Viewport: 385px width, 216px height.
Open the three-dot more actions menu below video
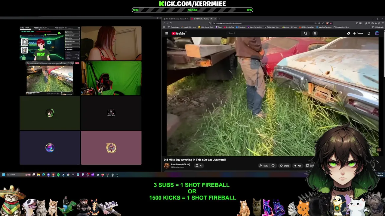click(x=380, y=166)
